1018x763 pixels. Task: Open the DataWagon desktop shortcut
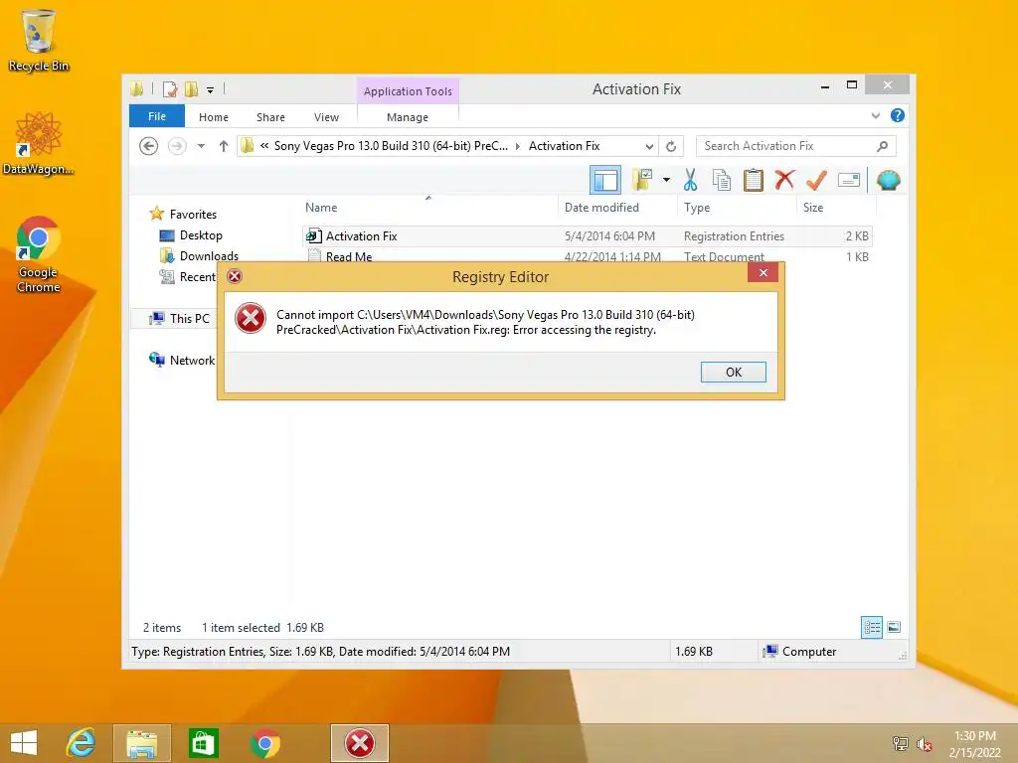[38, 143]
